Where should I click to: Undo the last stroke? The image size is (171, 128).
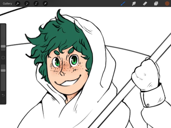[x=3, y=95]
